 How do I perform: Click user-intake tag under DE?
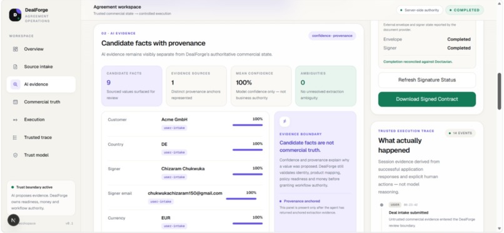(x=174, y=152)
